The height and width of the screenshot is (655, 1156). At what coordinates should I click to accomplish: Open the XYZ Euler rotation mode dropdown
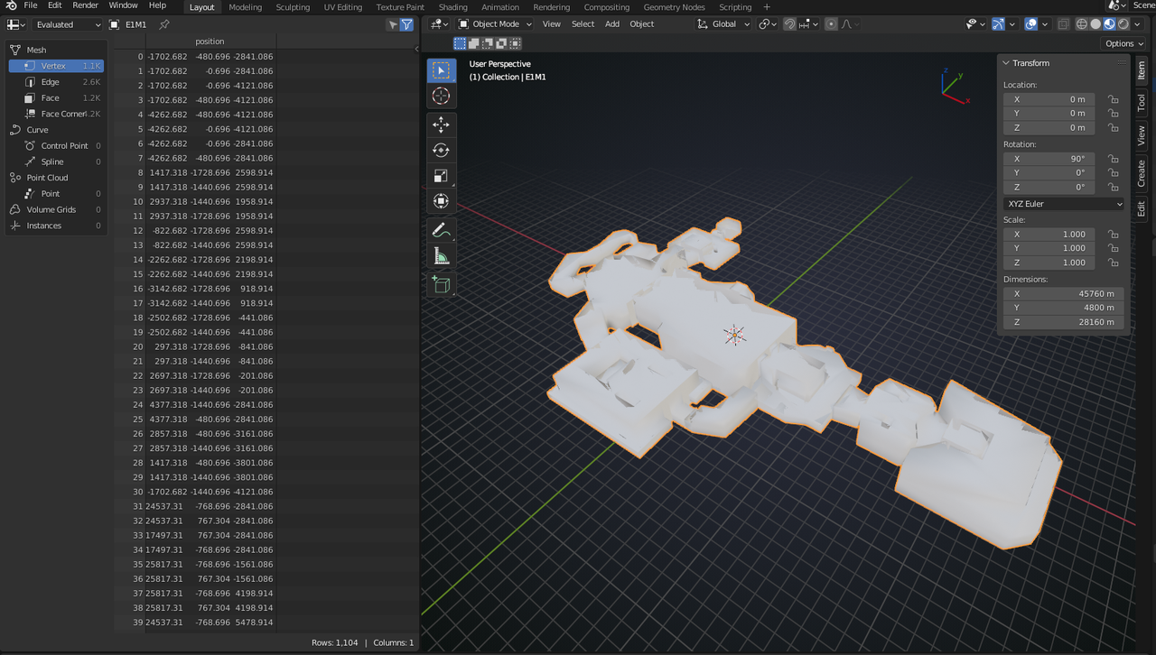click(x=1064, y=204)
